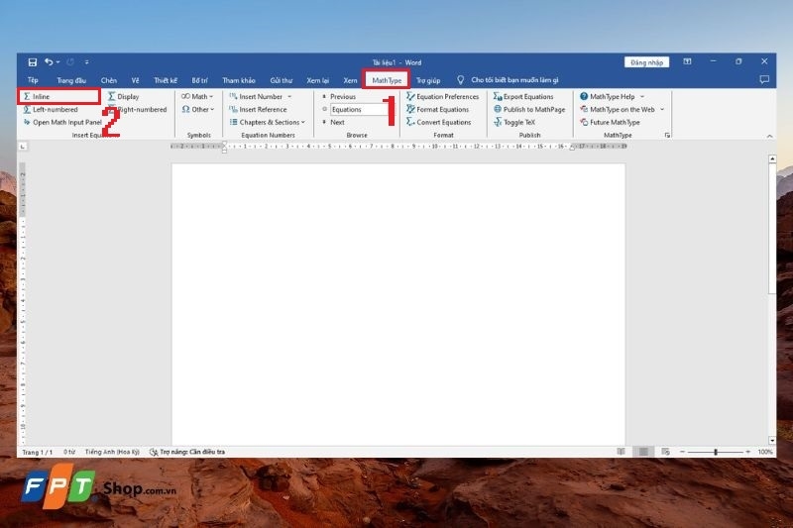Select the Tham khảo tab
Viewport: 793px width, 528px height.
[x=239, y=80]
